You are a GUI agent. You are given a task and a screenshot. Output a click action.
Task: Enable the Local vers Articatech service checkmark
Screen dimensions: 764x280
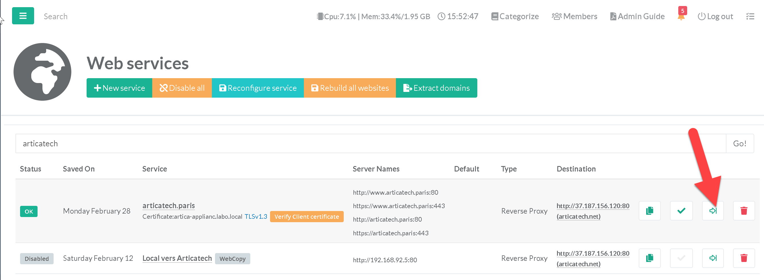point(681,258)
